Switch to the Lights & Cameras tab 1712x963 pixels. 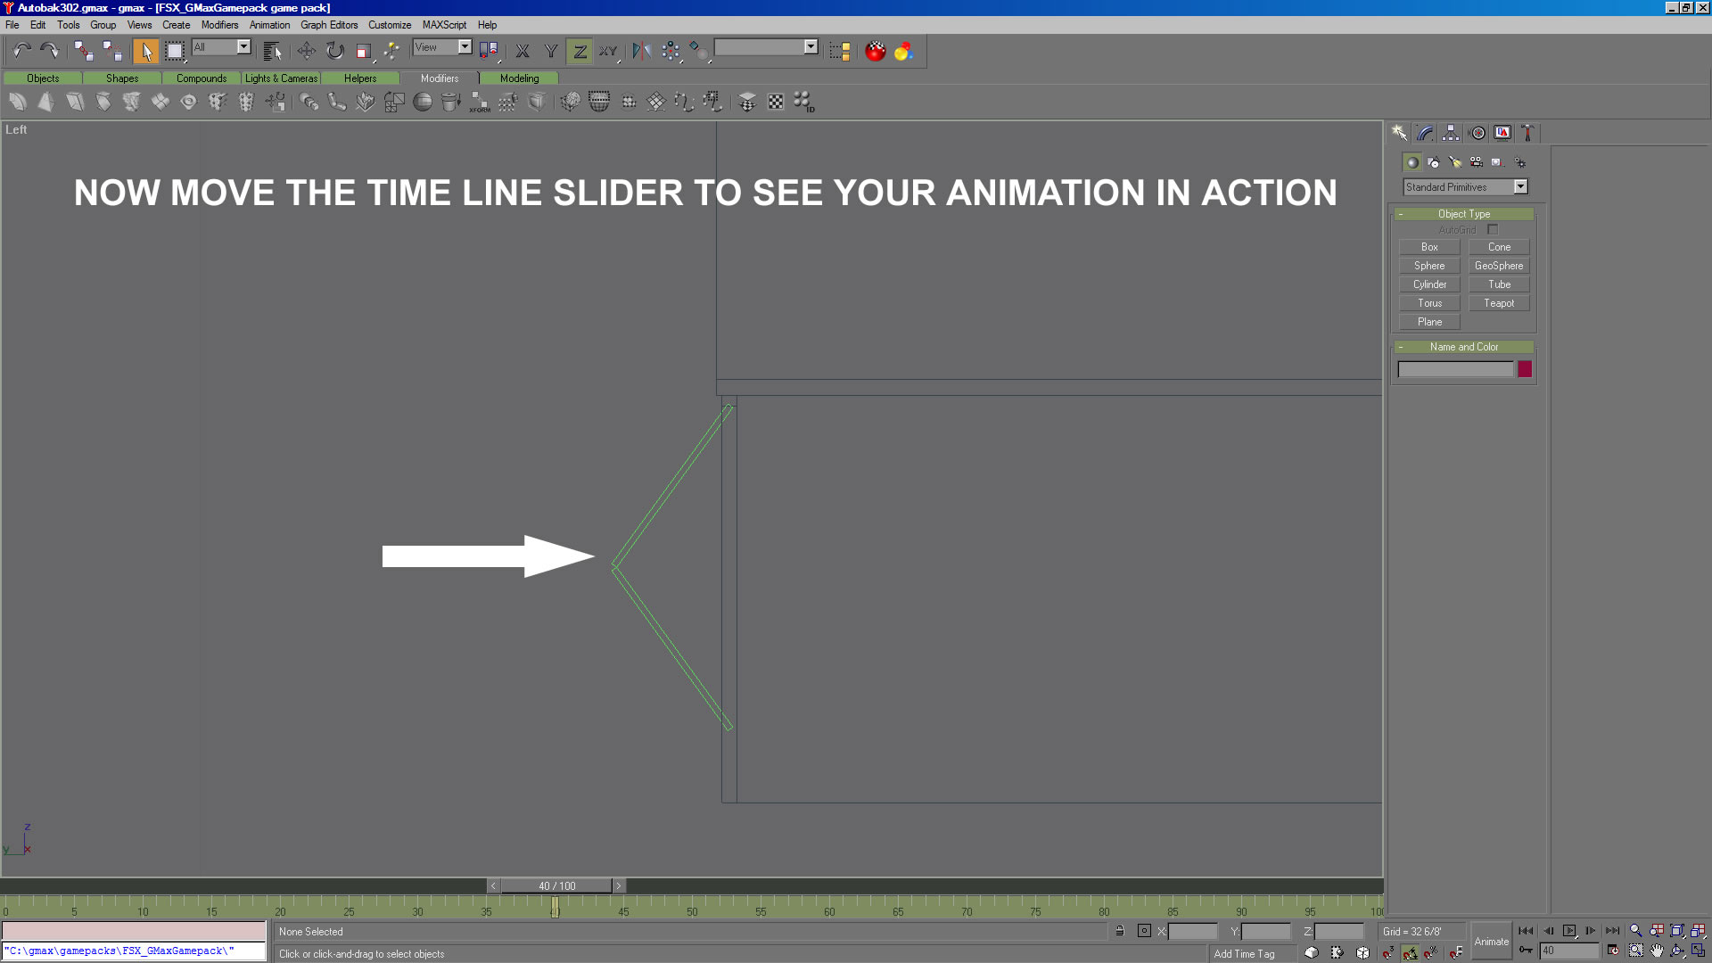point(281,78)
